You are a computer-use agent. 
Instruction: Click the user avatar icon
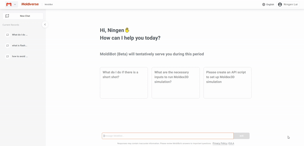[x=280, y=5]
